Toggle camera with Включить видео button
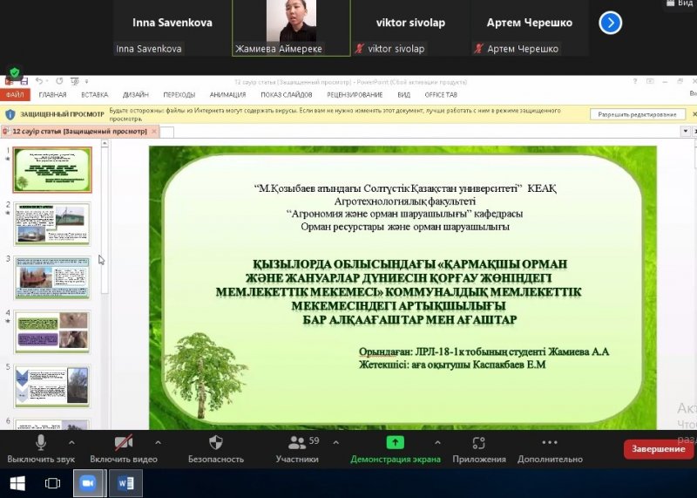Viewport: 697px width, 498px height. pos(124,443)
